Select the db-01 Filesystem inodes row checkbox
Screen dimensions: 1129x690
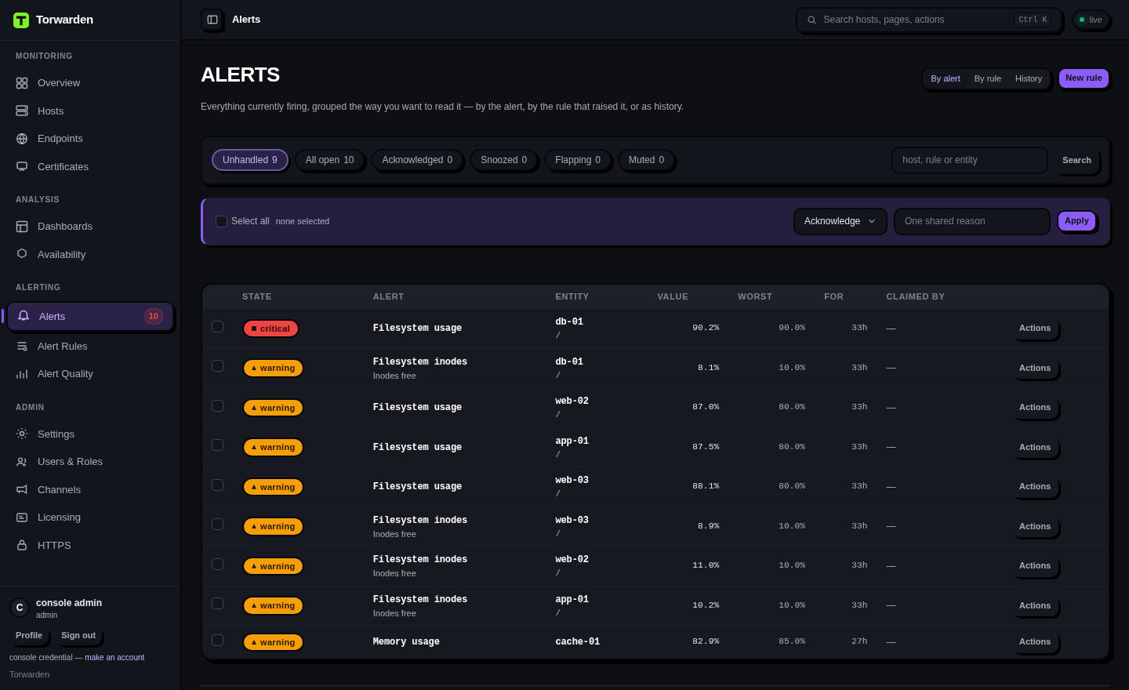point(218,366)
